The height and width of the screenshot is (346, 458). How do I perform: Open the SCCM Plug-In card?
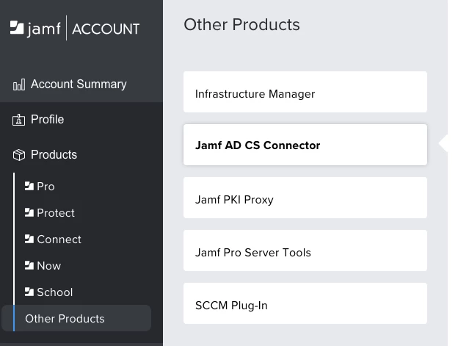click(x=305, y=303)
